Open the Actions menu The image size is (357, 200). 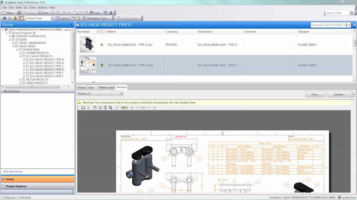coord(42,7)
